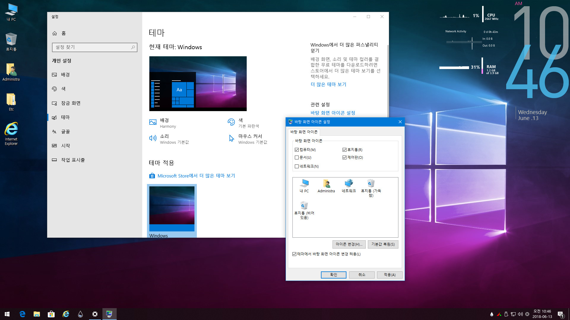Click the 기본값 복원(S) button
This screenshot has height=320, width=570.
(383, 244)
